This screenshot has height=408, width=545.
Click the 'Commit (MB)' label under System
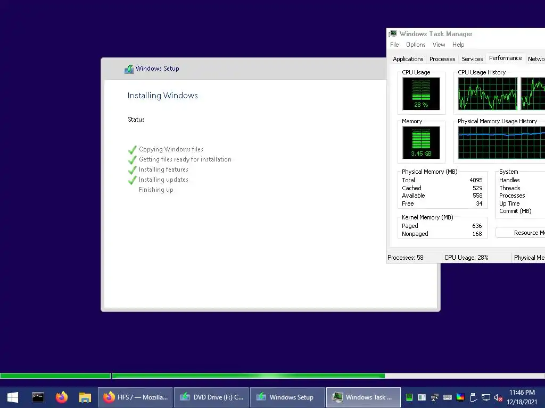[x=515, y=211]
